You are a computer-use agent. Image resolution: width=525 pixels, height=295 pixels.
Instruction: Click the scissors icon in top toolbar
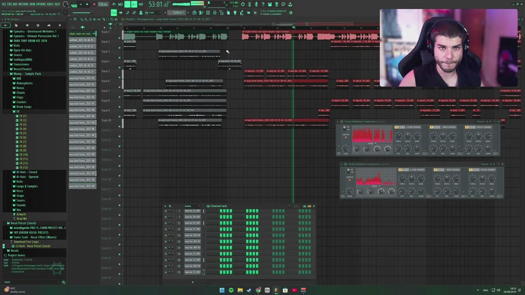pos(249,4)
